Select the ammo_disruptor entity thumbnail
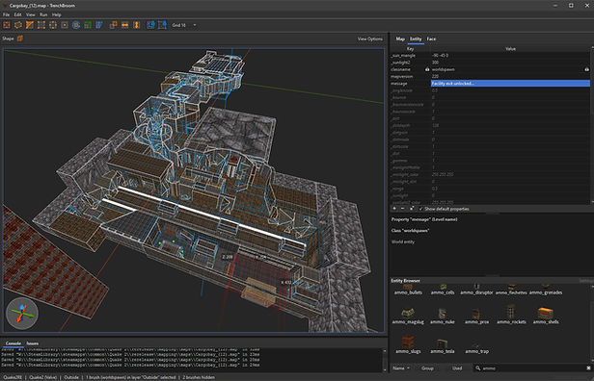 476,290
